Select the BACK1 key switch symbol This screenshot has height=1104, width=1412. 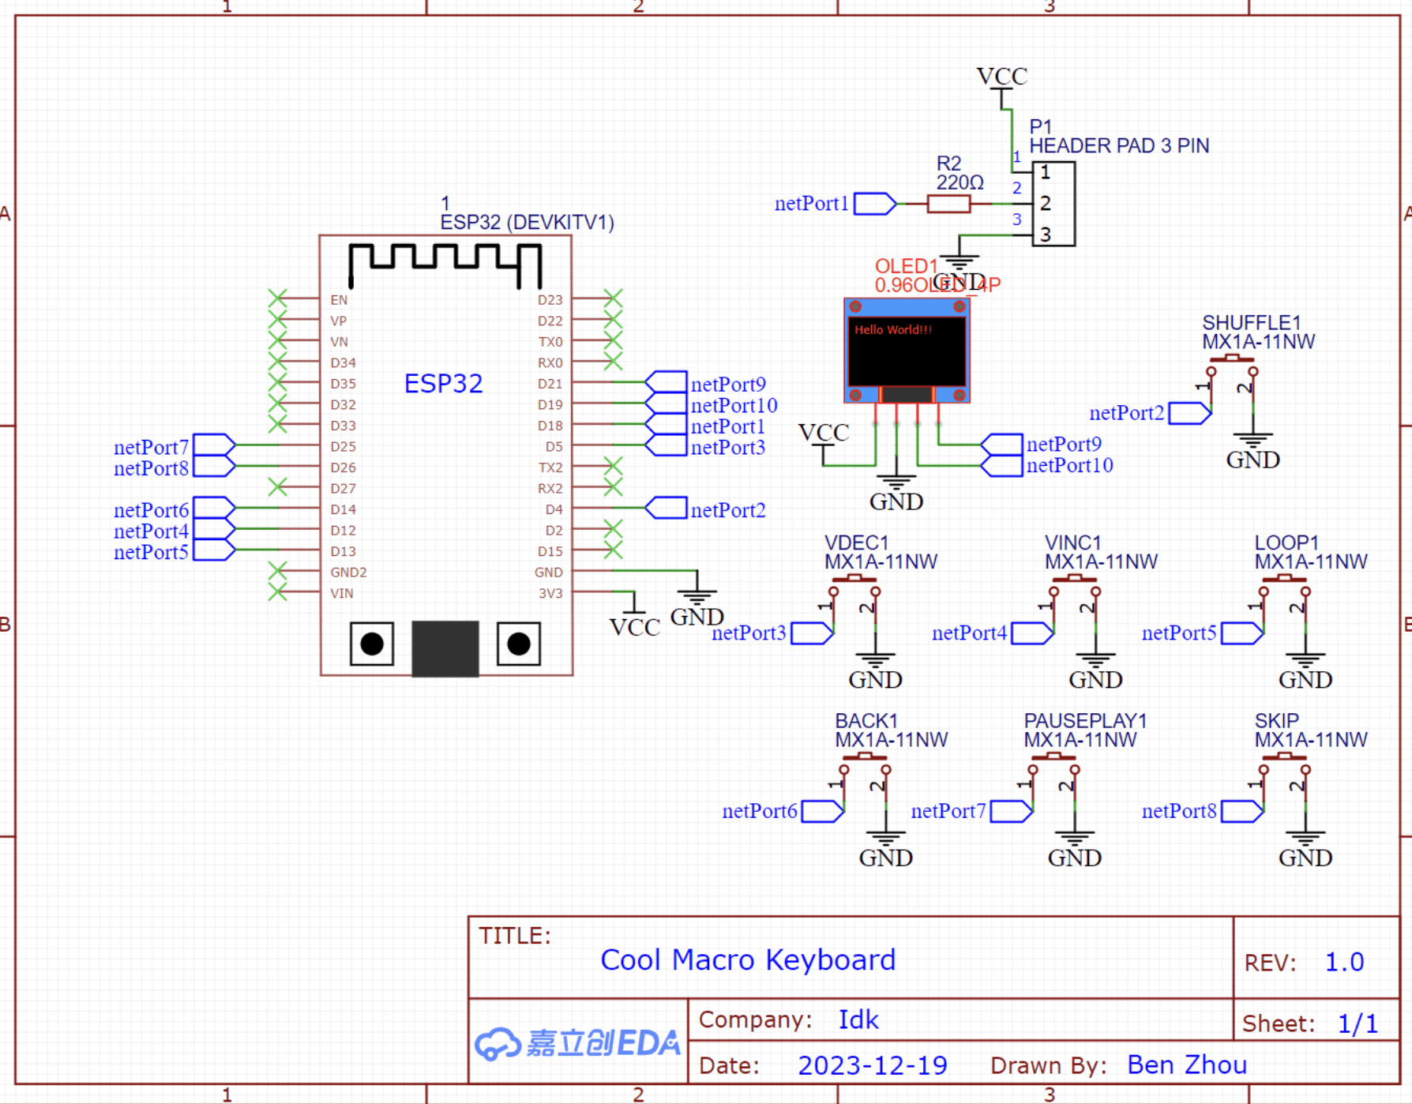(865, 780)
